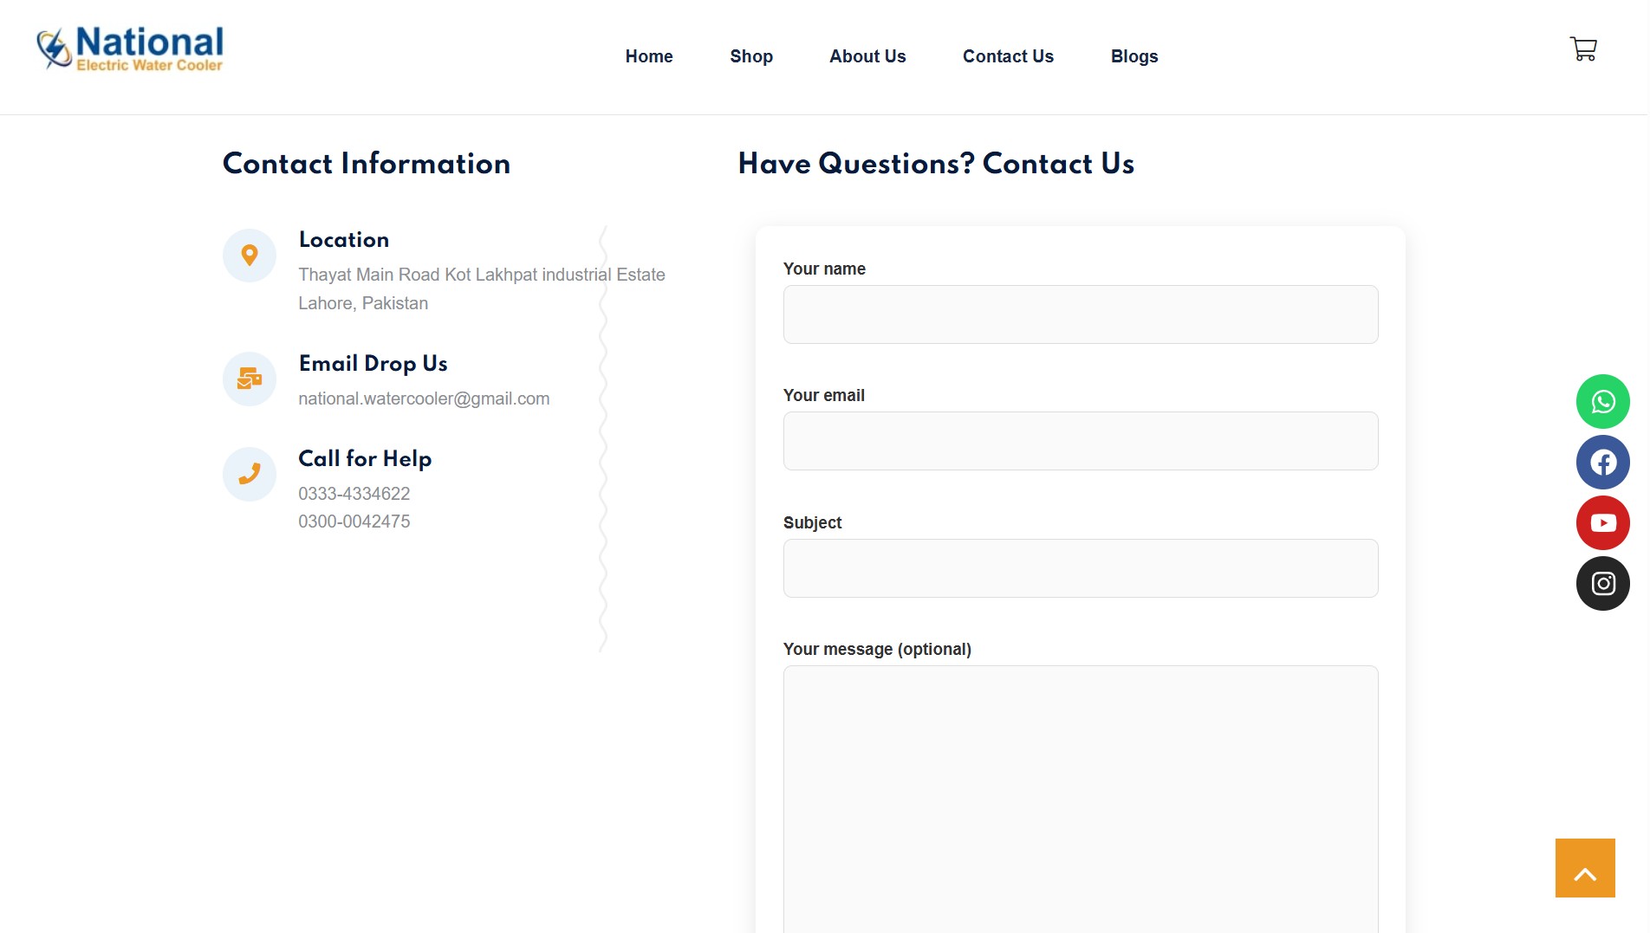Select Contact Us in navigation
The width and height of the screenshot is (1650, 933).
[x=1008, y=56]
